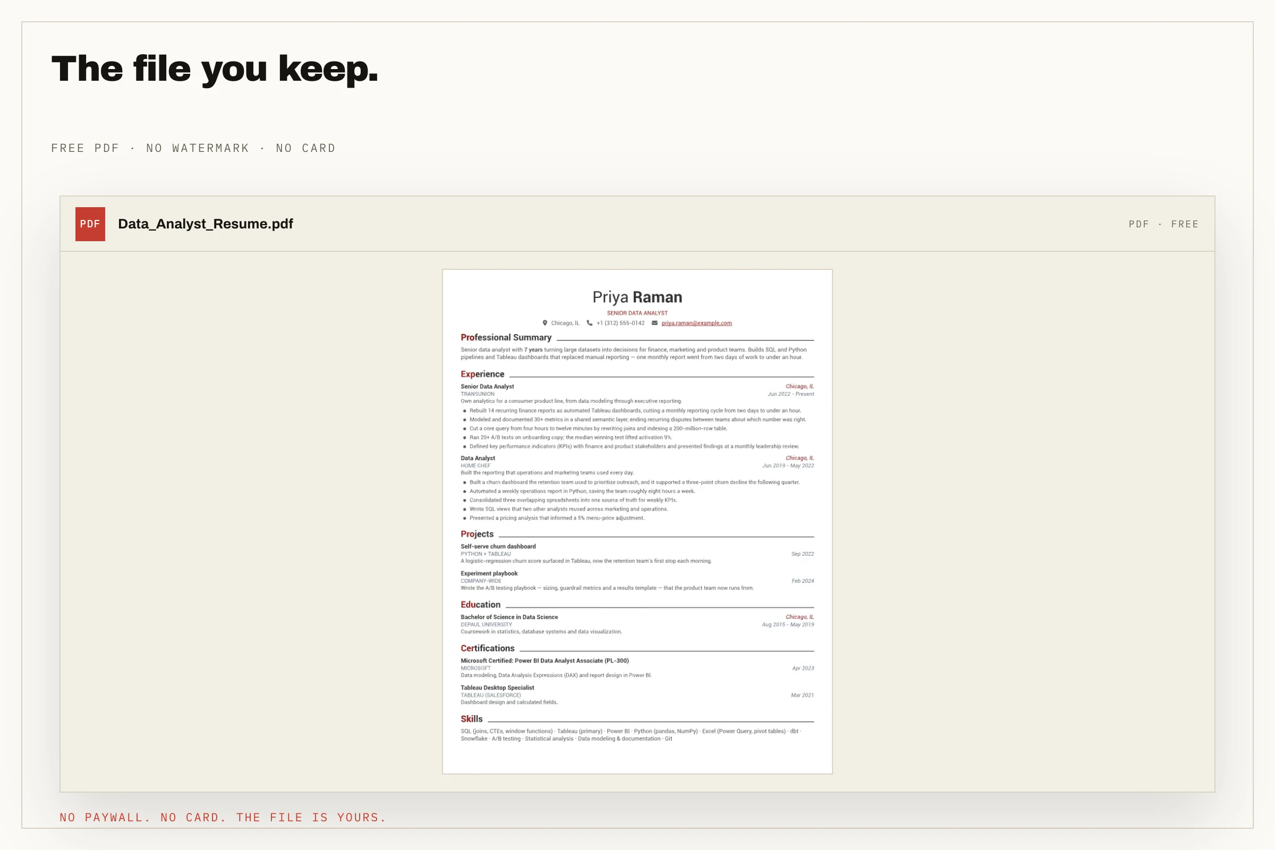Click the "+1 (312) 555-0142" phone number

[x=620, y=323]
